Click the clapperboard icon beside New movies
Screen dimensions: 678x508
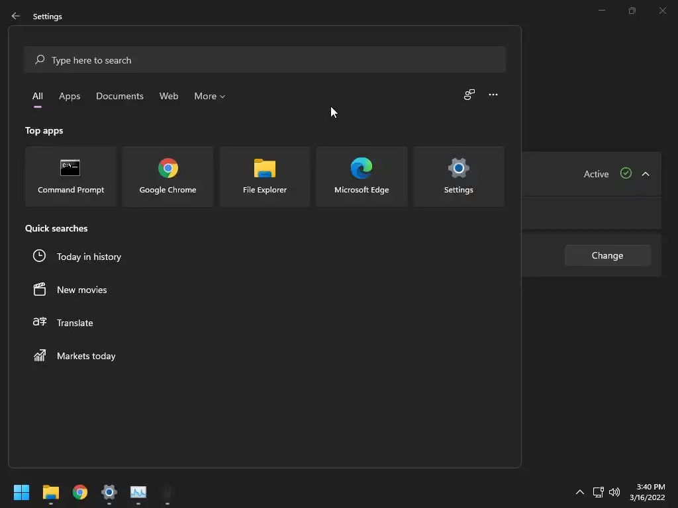(x=39, y=289)
